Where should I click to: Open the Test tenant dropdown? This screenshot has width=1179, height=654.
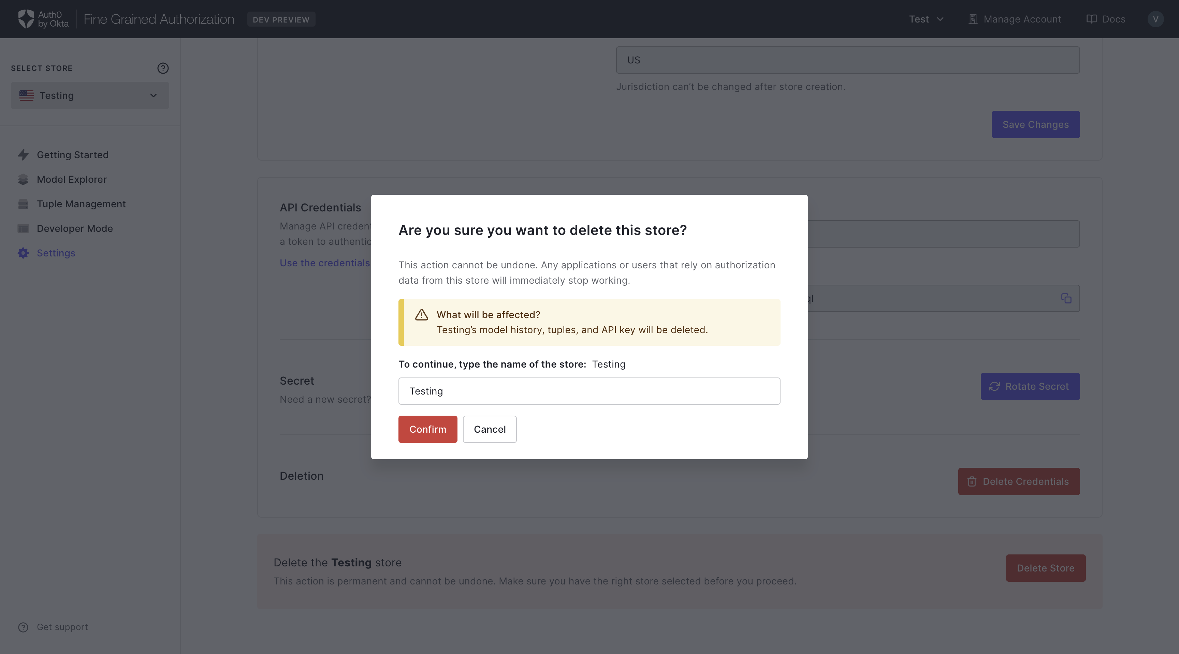926,19
